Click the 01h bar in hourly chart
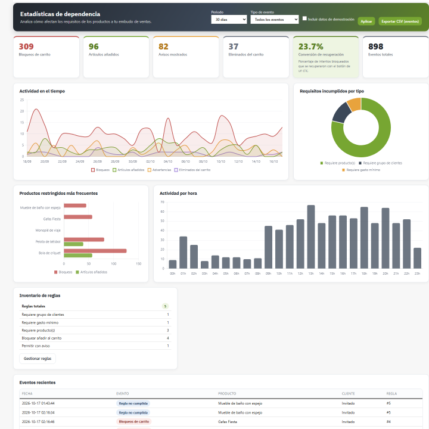Viewport: 429px width, 429px height. (x=183, y=252)
